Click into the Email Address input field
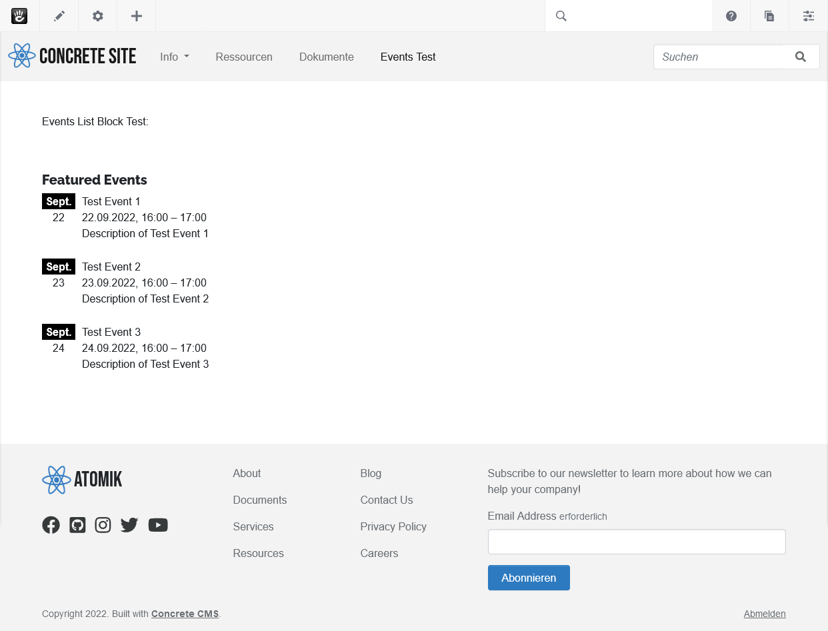The height and width of the screenshot is (631, 828). coord(636,542)
